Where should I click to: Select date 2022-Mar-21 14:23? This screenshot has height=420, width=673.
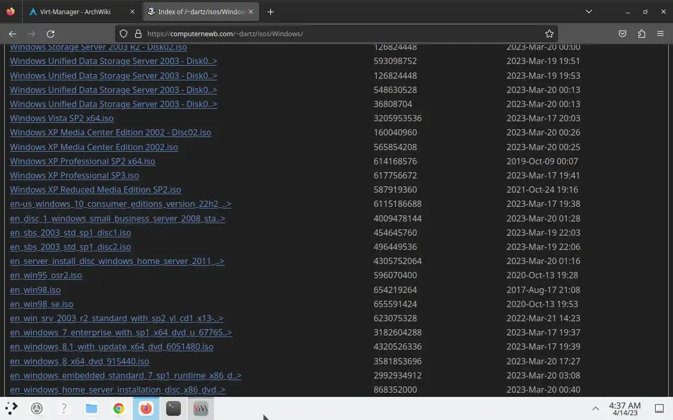point(543,318)
